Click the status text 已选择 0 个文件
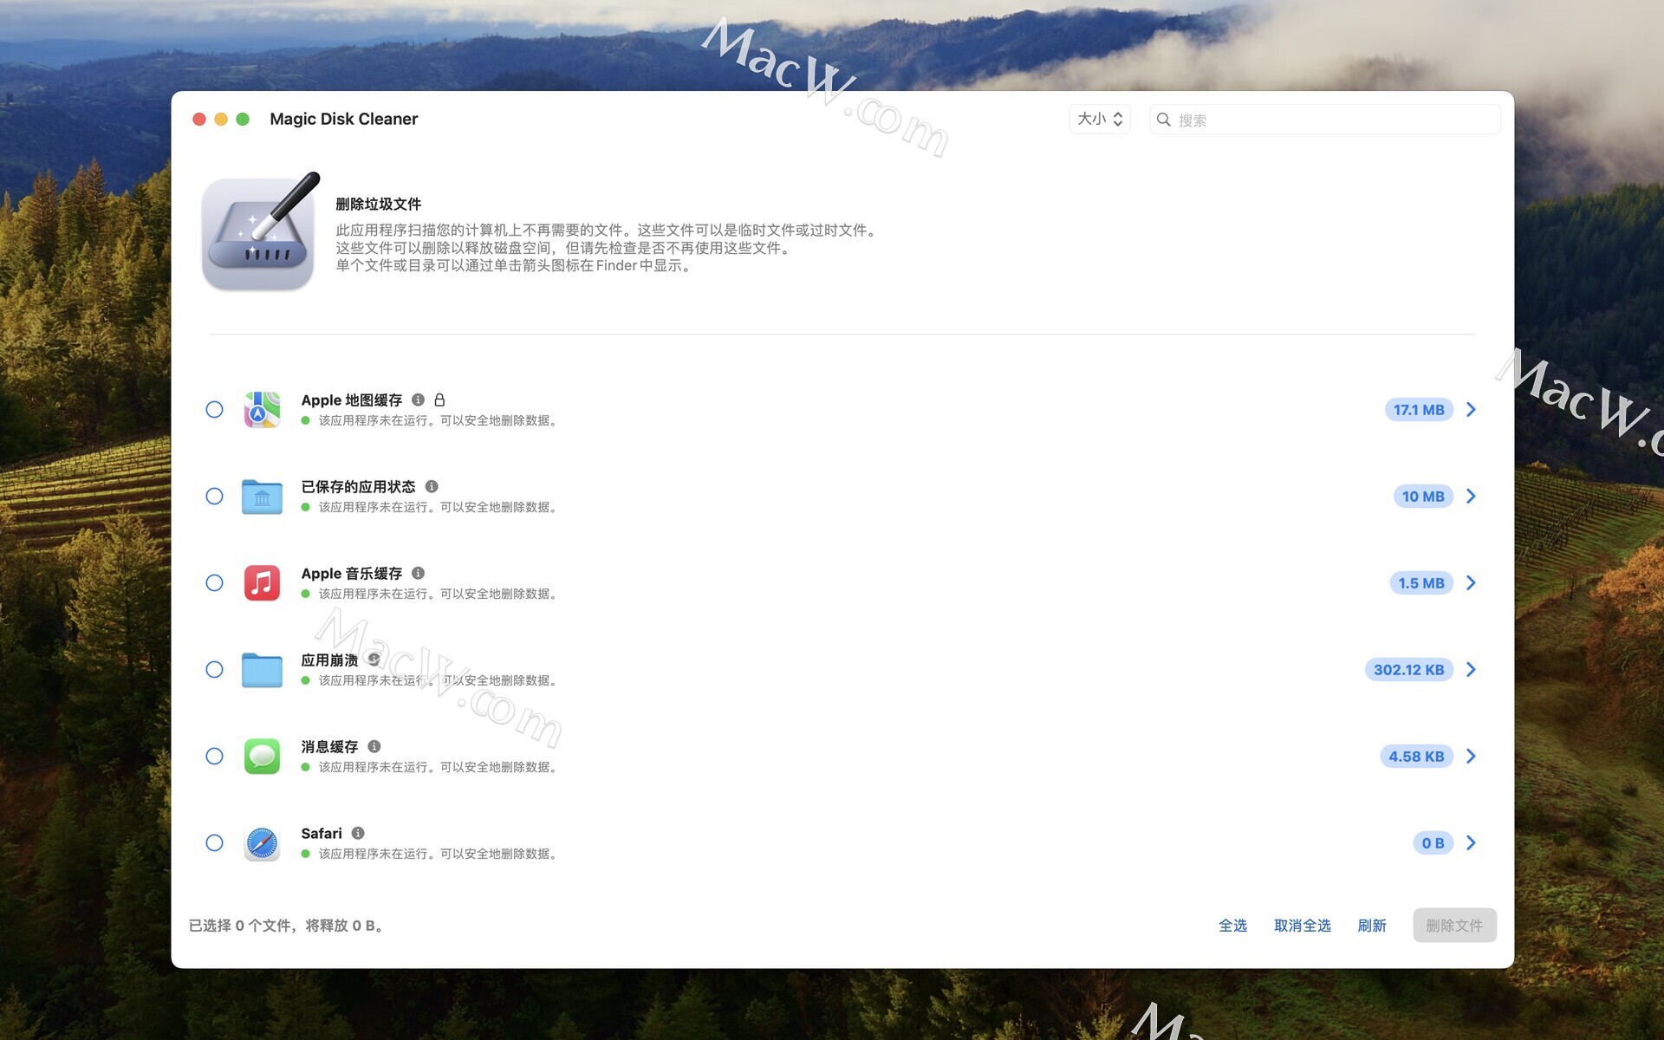 point(239,926)
